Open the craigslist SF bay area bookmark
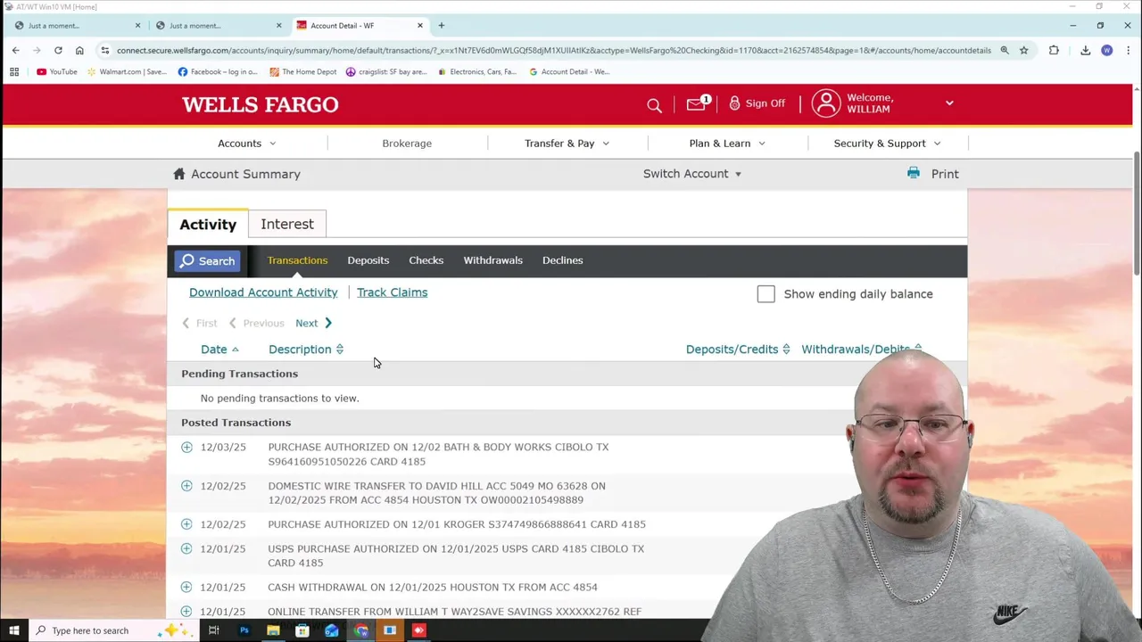The image size is (1142, 642). [386, 71]
